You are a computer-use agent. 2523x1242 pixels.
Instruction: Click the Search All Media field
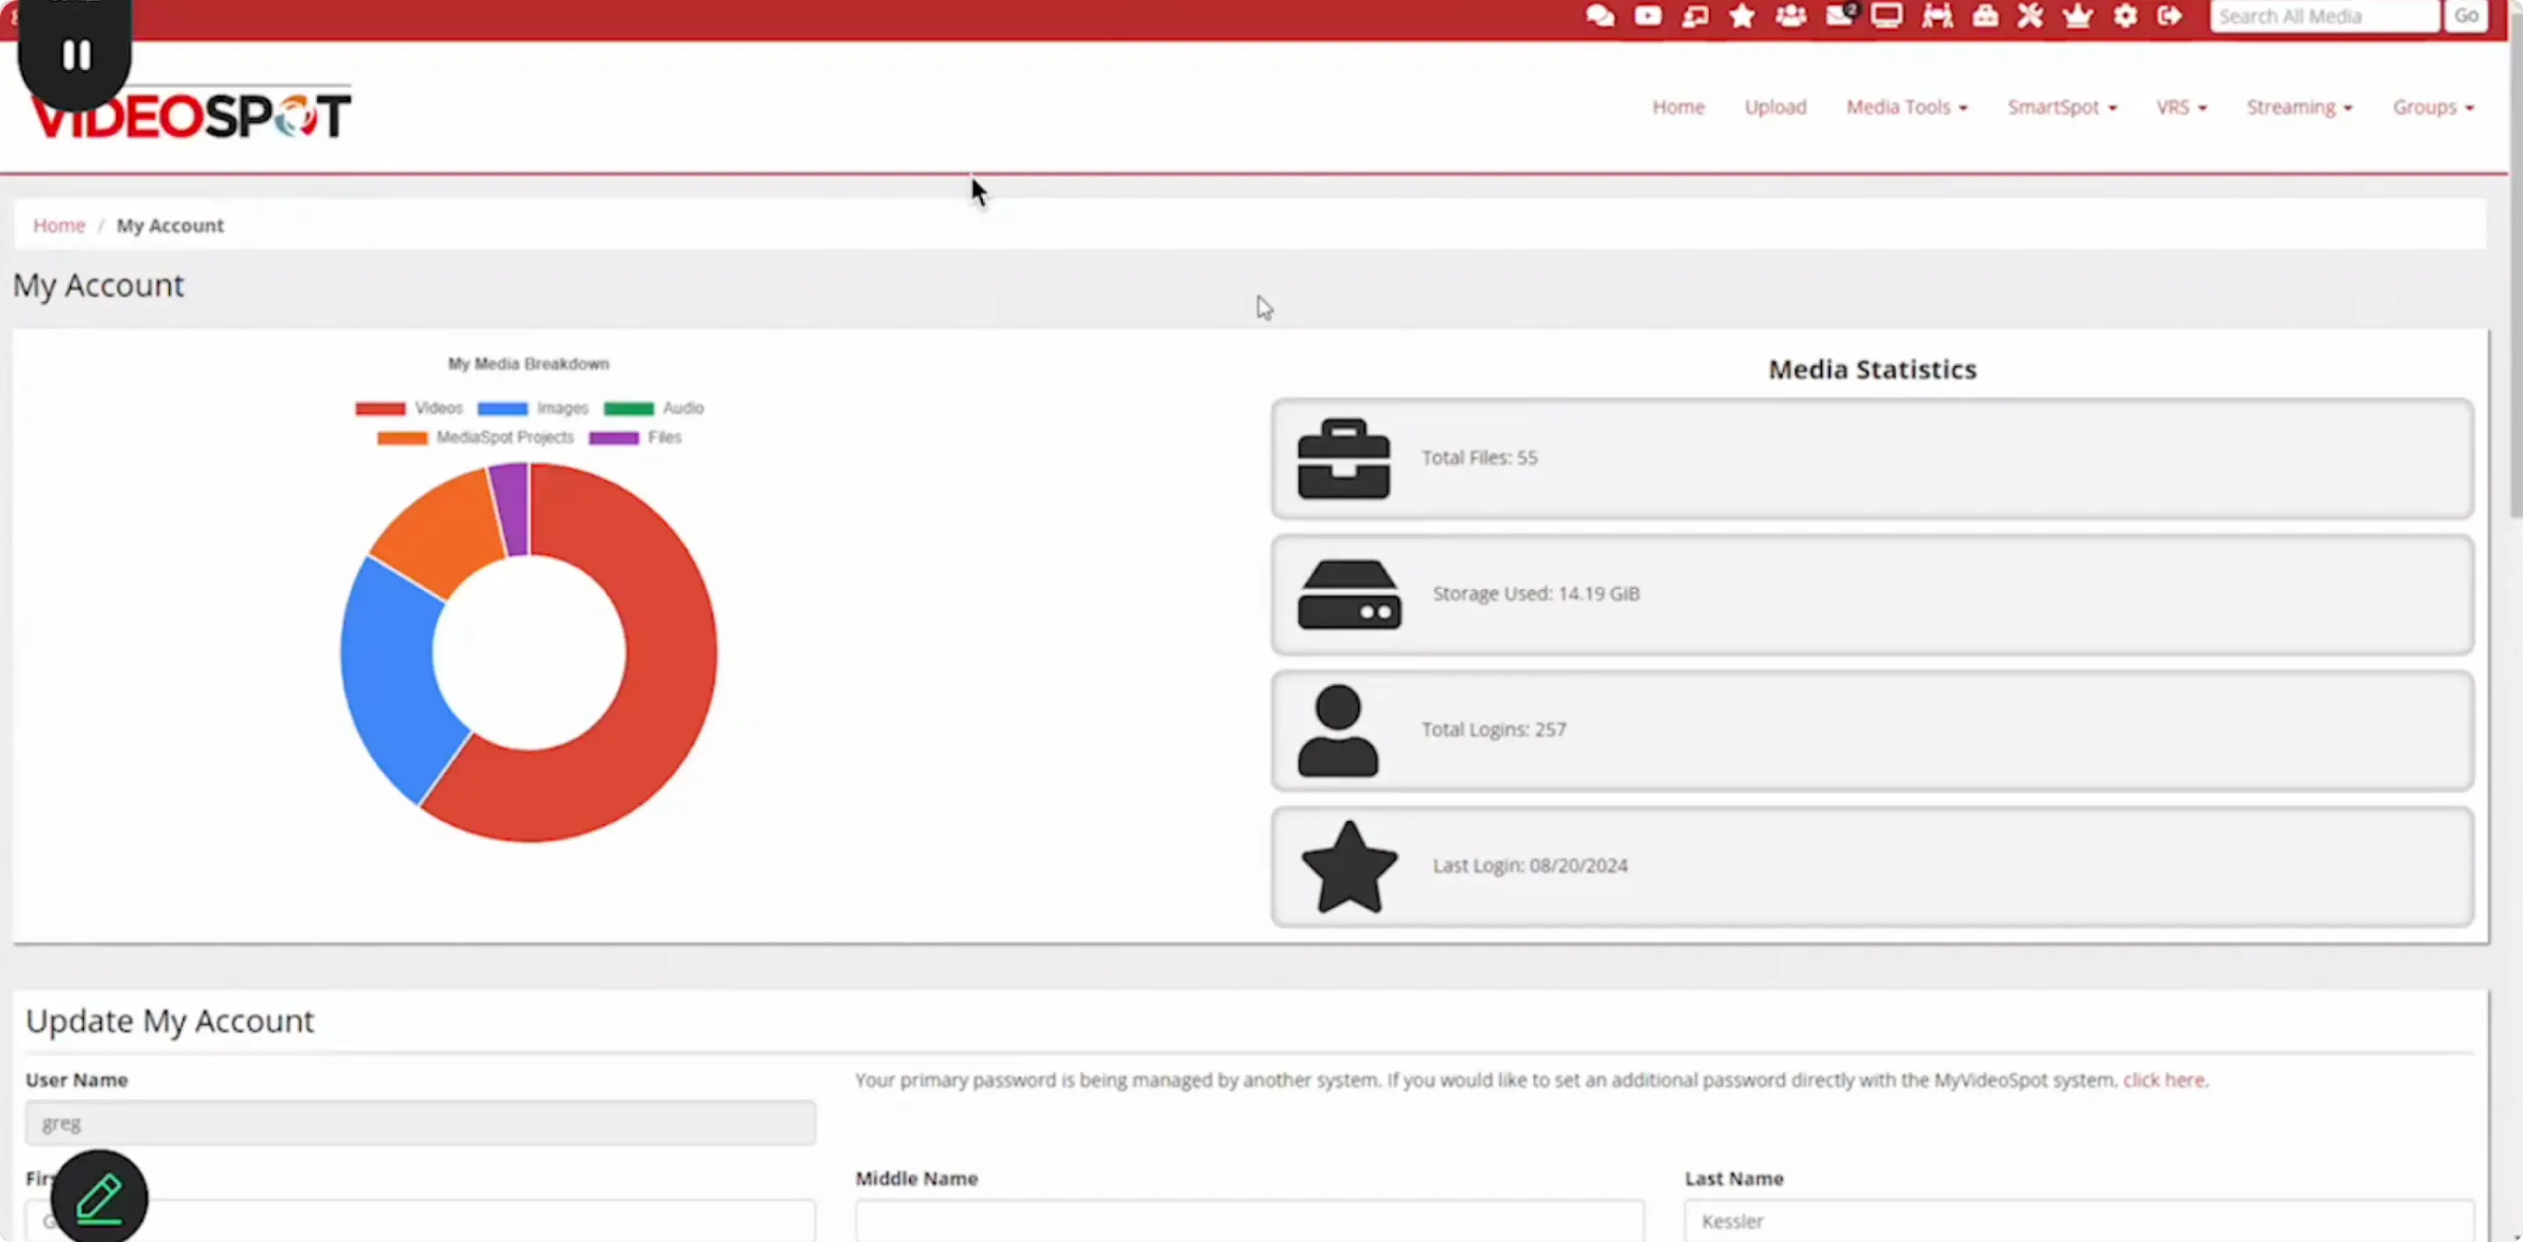point(2323,16)
